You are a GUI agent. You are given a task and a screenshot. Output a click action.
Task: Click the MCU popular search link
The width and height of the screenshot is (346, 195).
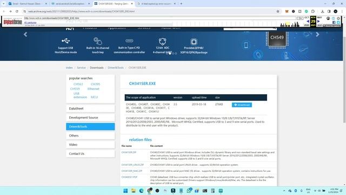tap(94, 97)
